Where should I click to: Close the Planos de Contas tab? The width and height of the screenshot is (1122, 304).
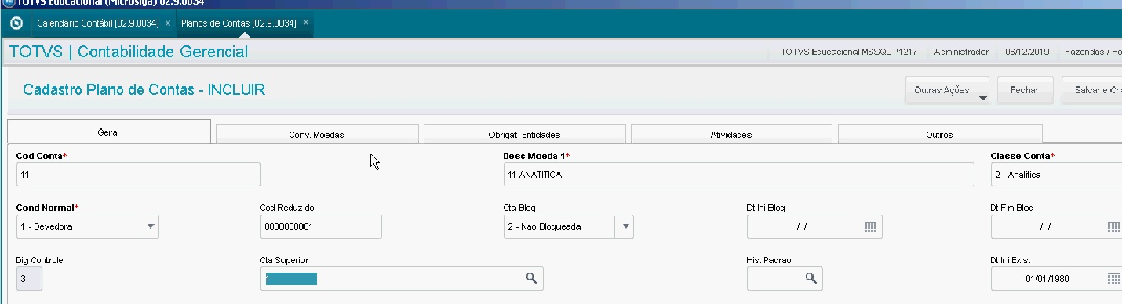coord(305,24)
